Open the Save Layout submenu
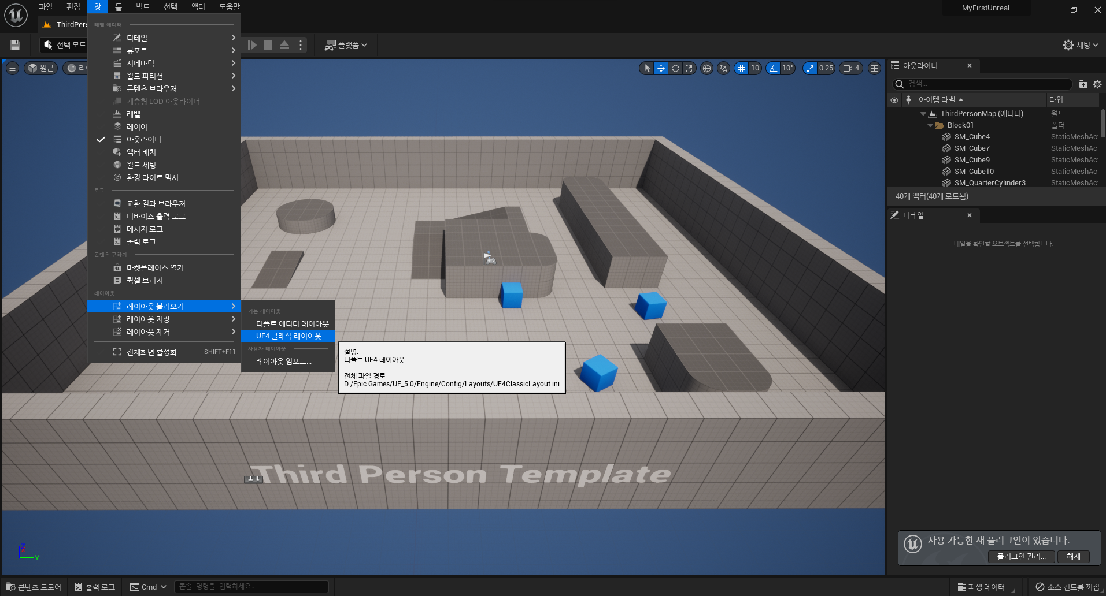The height and width of the screenshot is (596, 1106). [x=164, y=319]
